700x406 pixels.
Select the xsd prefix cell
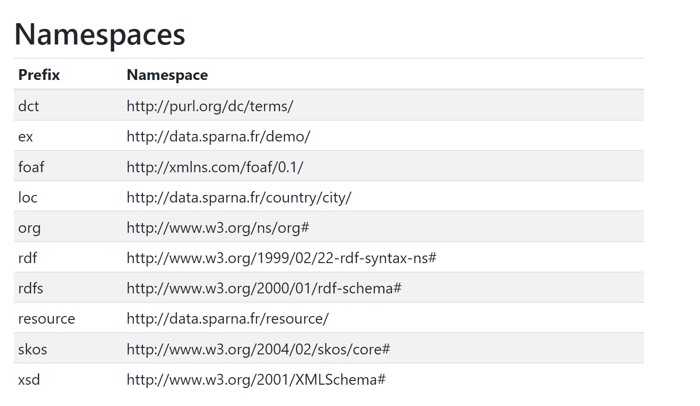tap(29, 380)
